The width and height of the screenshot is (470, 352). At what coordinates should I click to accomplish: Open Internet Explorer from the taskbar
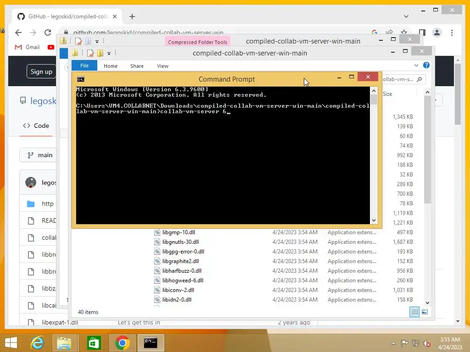click(x=37, y=342)
